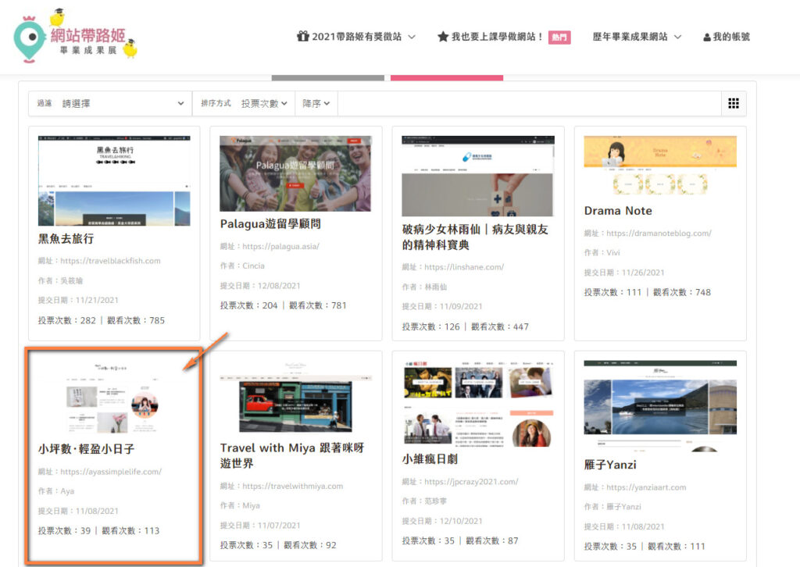Image resolution: width=800 pixels, height=567 pixels.
Task: Click the 網站帶路姬 site logo
Action: pyautogui.click(x=76, y=36)
